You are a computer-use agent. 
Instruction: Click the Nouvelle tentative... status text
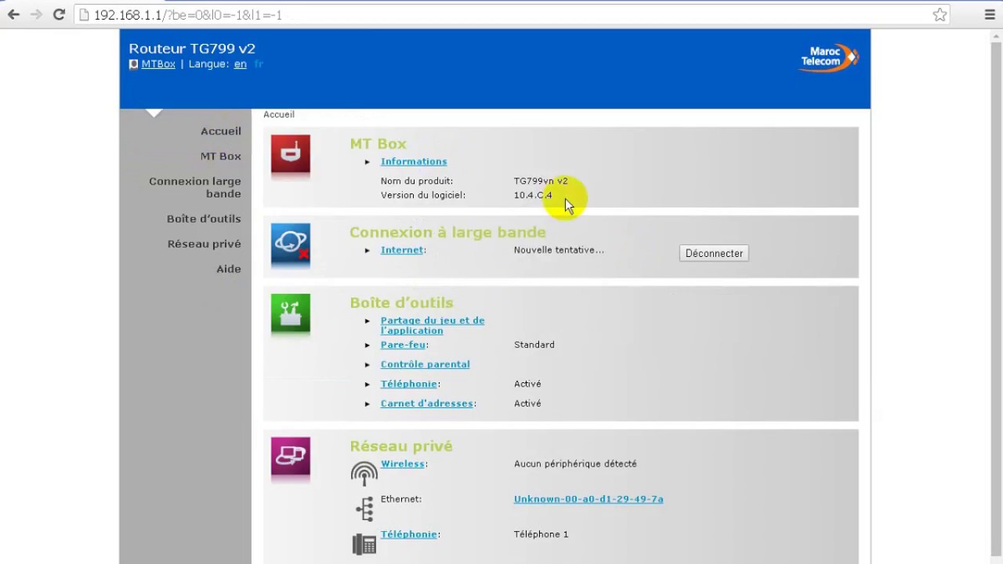(559, 250)
